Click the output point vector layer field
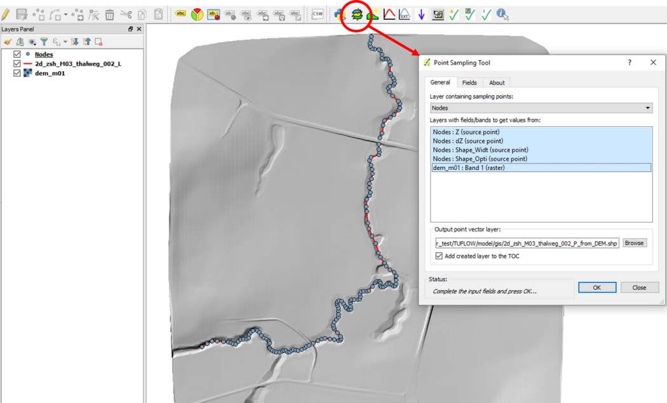The width and height of the screenshot is (667, 403). (526, 243)
